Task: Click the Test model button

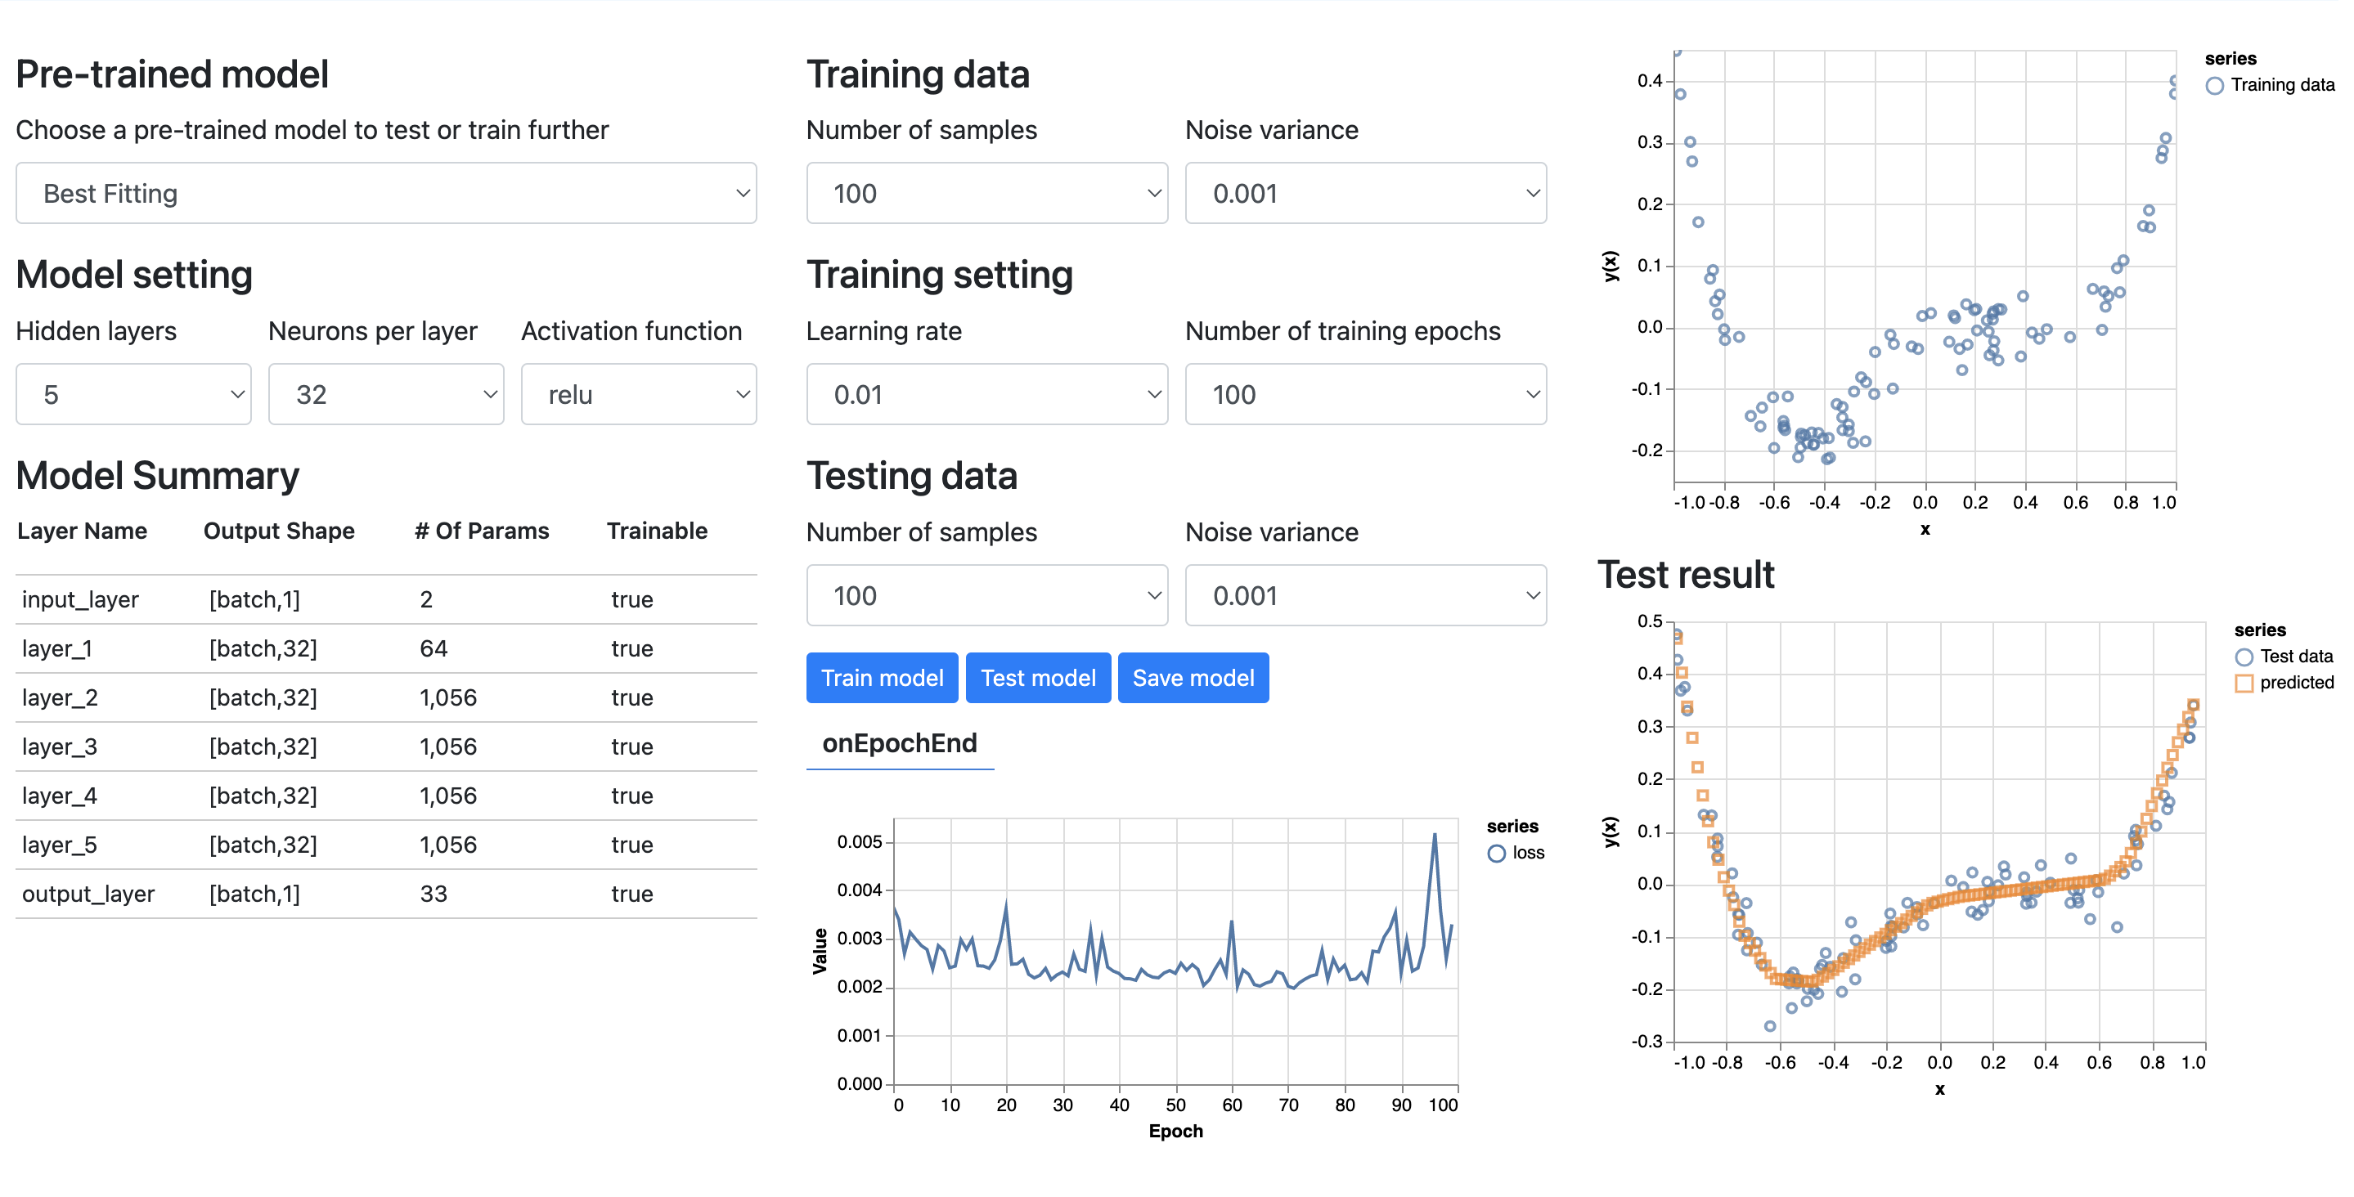Action: 1037,678
